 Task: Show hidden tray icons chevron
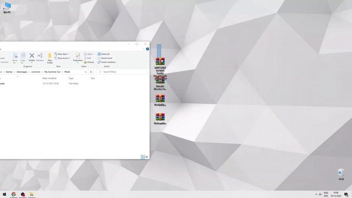pyautogui.click(x=316, y=194)
